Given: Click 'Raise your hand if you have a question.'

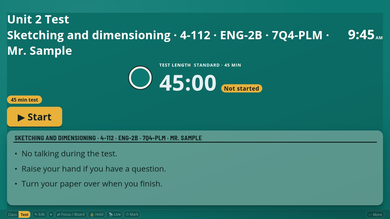Looking at the screenshot, I should tap(94, 169).
